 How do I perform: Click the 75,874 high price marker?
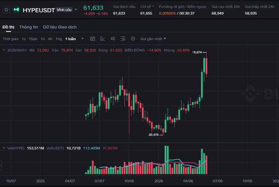click(197, 52)
